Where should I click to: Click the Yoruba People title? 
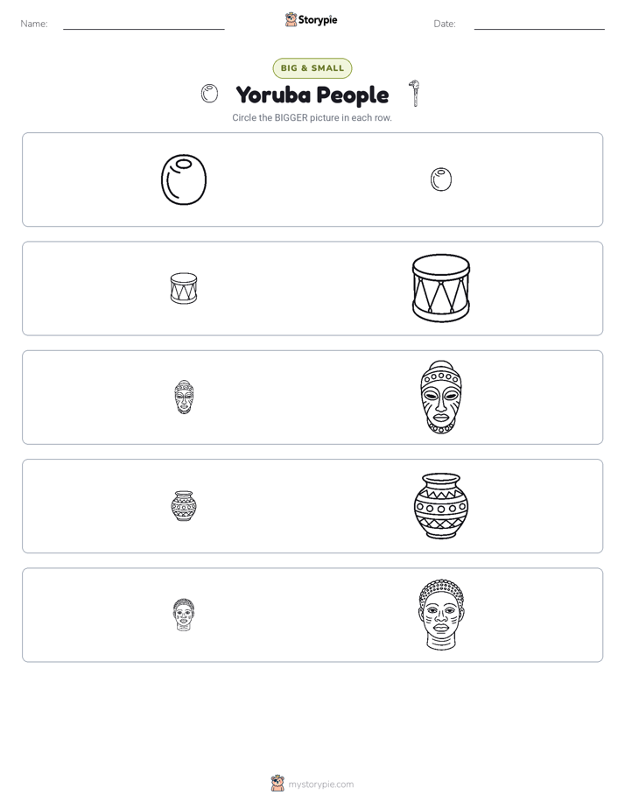(x=312, y=95)
